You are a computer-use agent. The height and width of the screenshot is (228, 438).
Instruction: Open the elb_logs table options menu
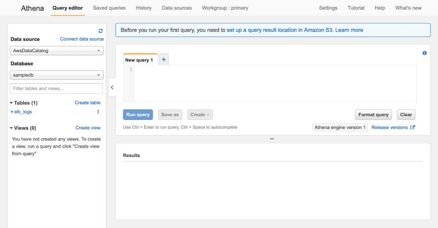click(98, 112)
